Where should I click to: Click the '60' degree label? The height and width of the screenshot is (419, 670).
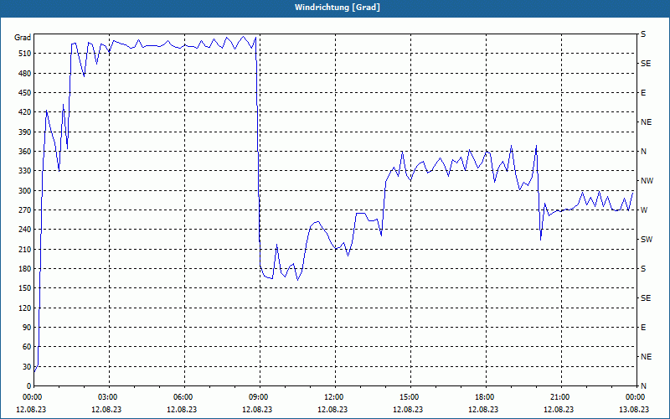point(27,346)
